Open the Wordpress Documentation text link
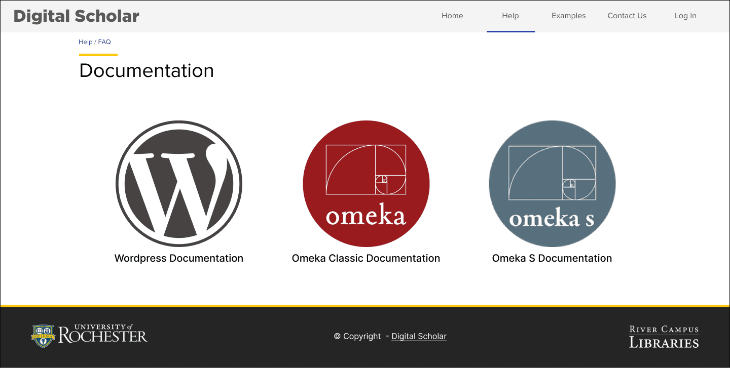 [x=179, y=258]
